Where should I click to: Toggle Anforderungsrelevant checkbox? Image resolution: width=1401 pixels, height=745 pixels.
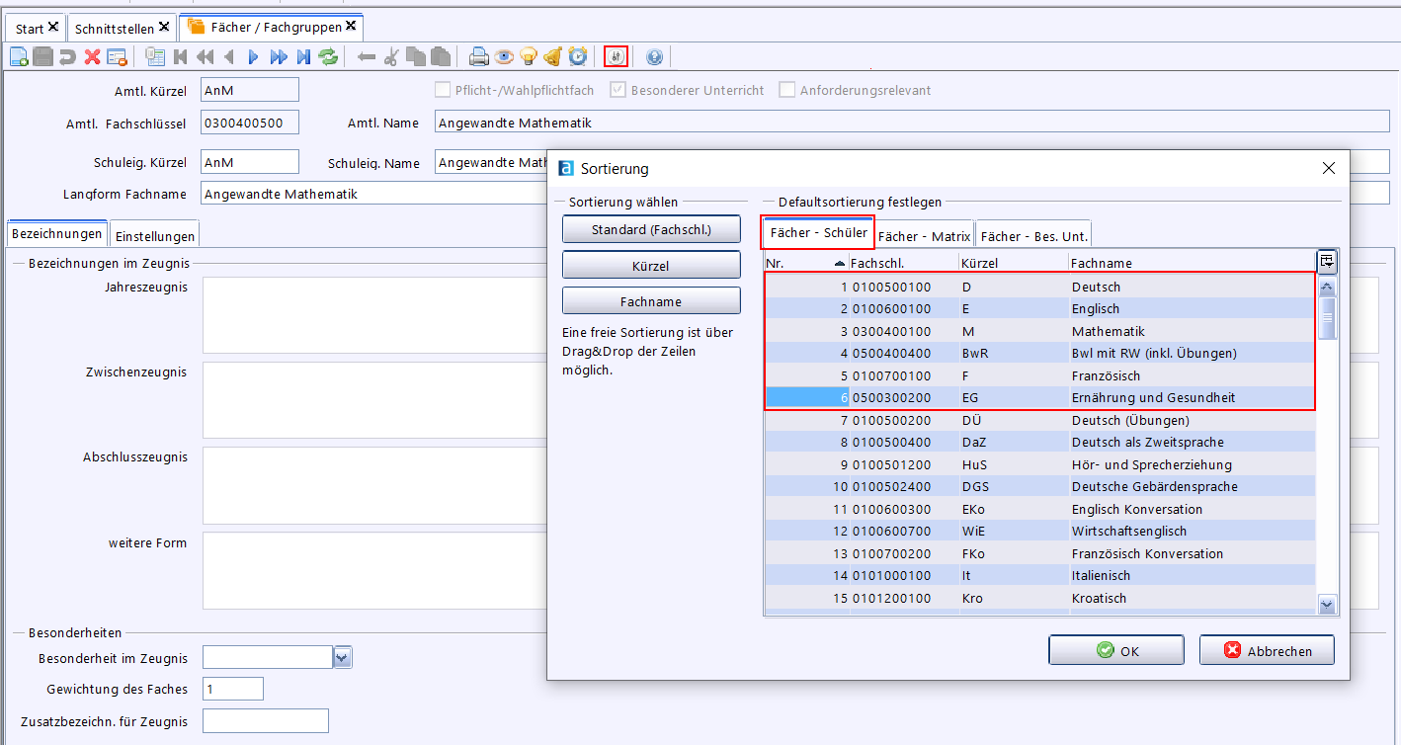point(787,90)
